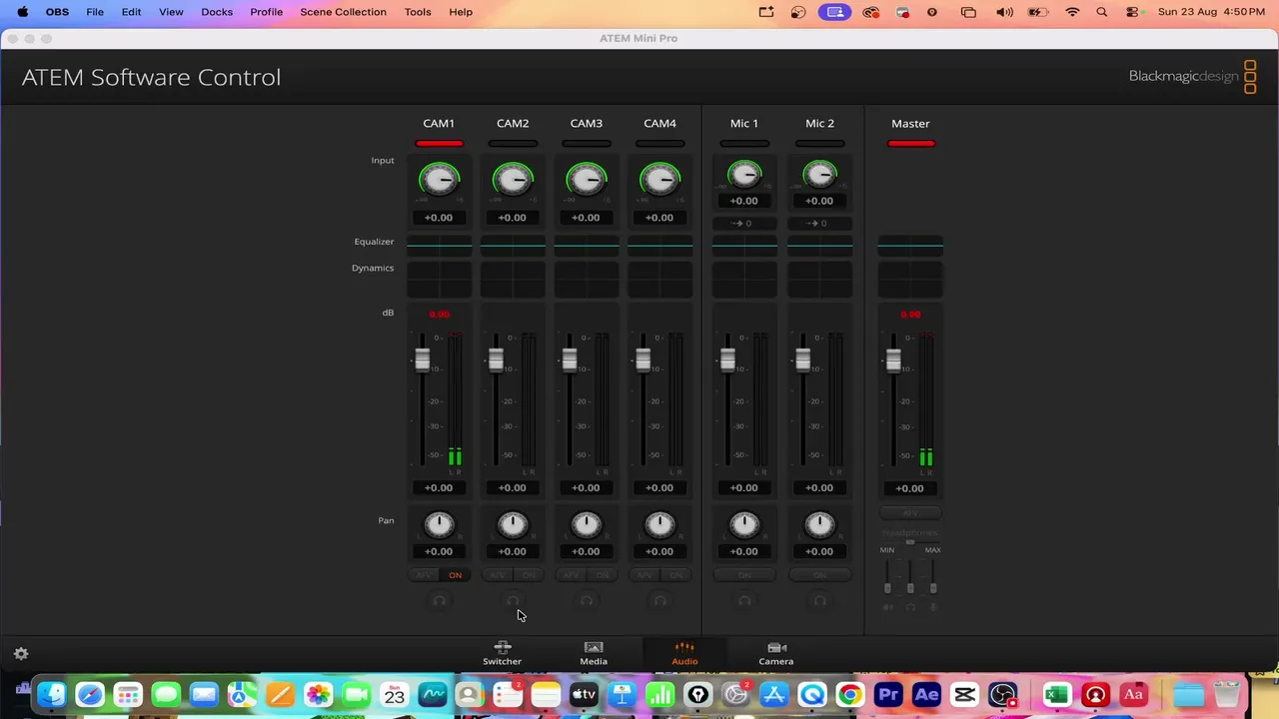The width and height of the screenshot is (1279, 719).
Task: Click the Mic 2 delay arrow value
Action: pyautogui.click(x=819, y=224)
